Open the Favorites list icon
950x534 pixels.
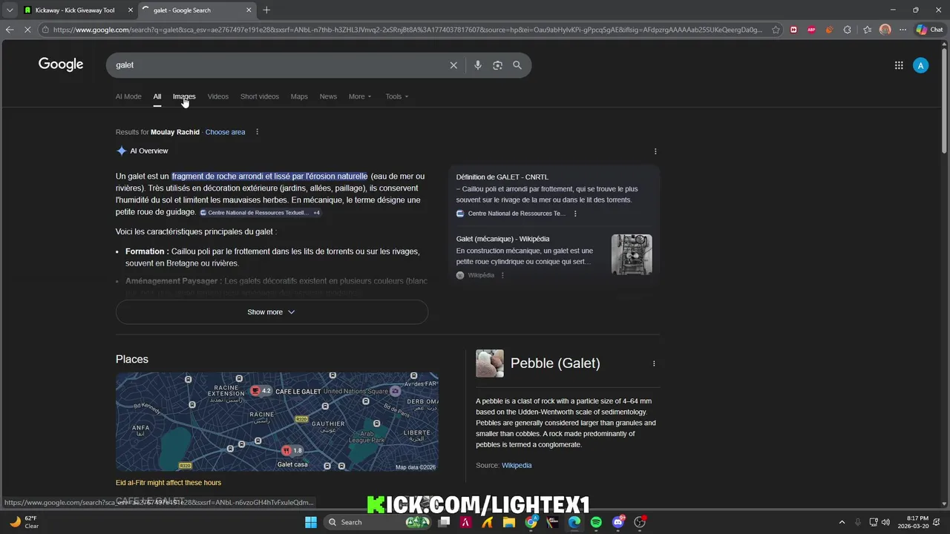tap(867, 30)
